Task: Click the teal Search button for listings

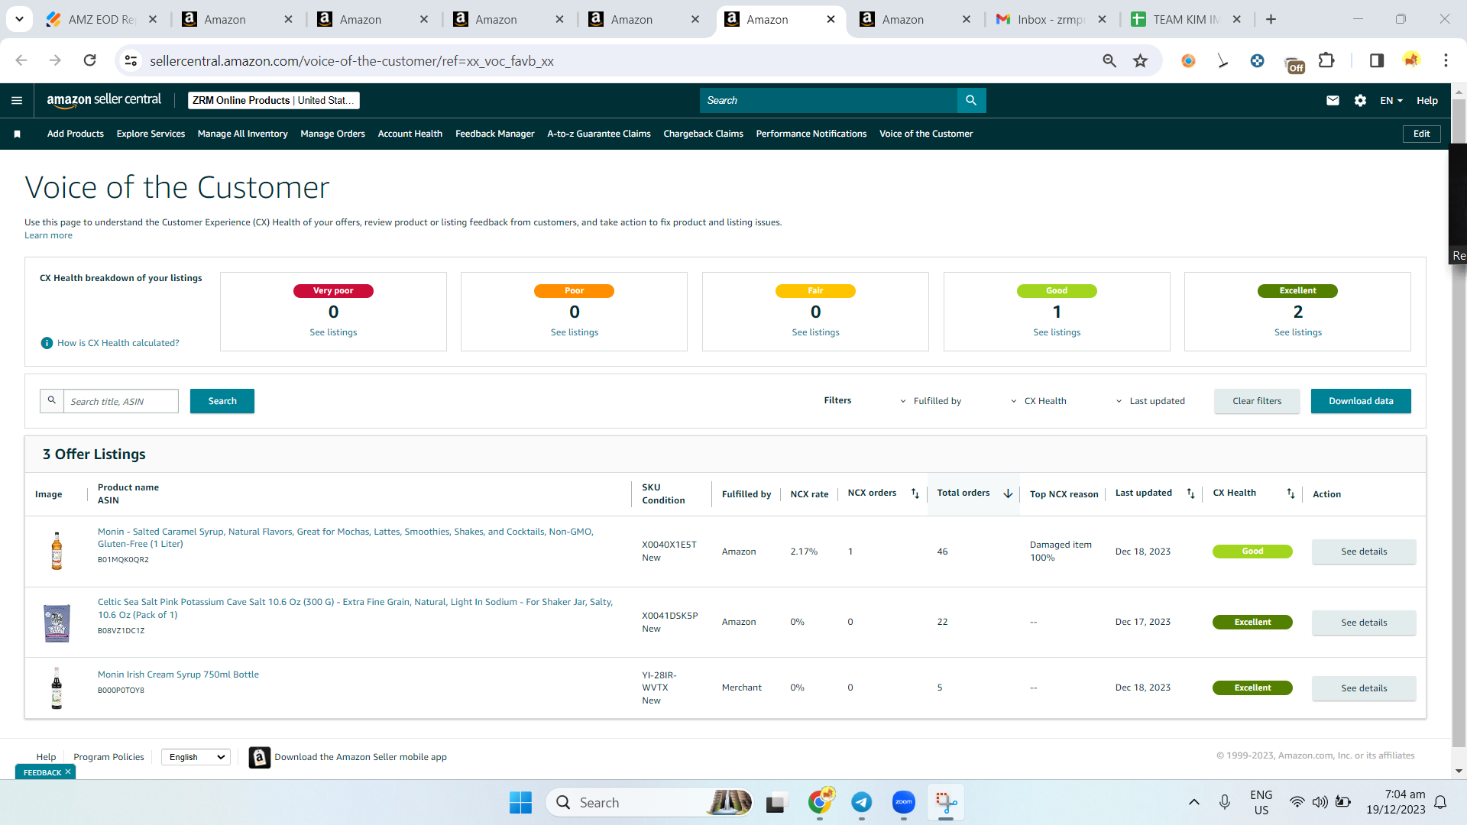Action: coord(222,401)
